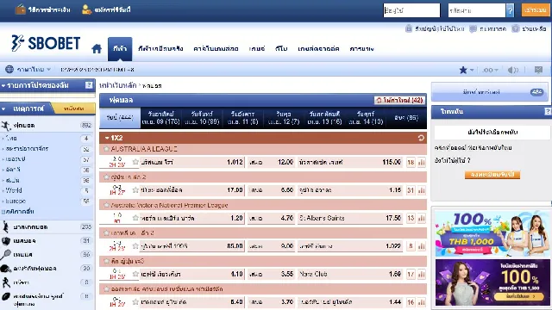Image resolution: width=552 pixels, height=310 pixels.
Task: Select odds 17.50 for St Albans Saints
Action: [x=393, y=218]
